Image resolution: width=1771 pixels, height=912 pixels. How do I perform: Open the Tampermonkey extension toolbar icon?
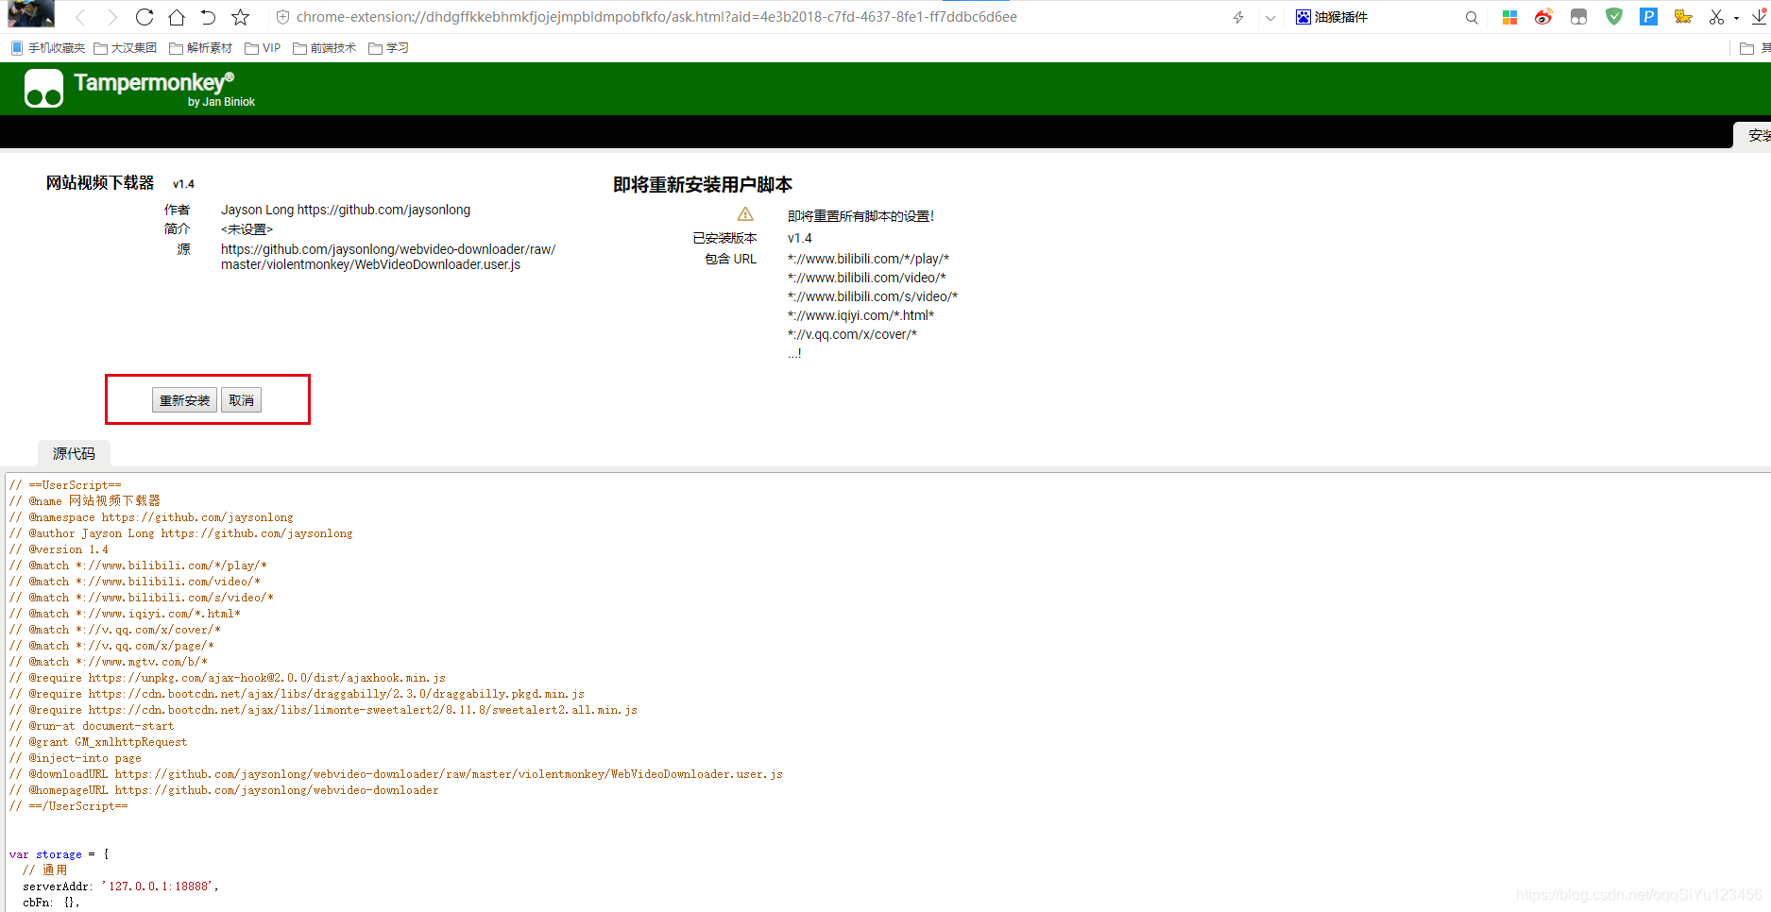pyautogui.click(x=1578, y=17)
